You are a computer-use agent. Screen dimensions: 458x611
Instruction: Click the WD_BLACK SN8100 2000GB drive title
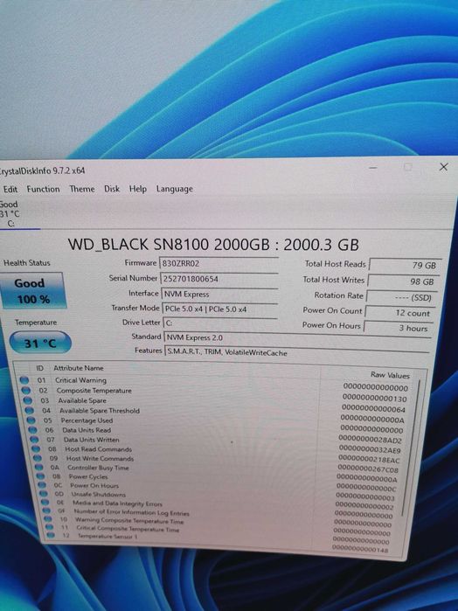click(x=213, y=245)
